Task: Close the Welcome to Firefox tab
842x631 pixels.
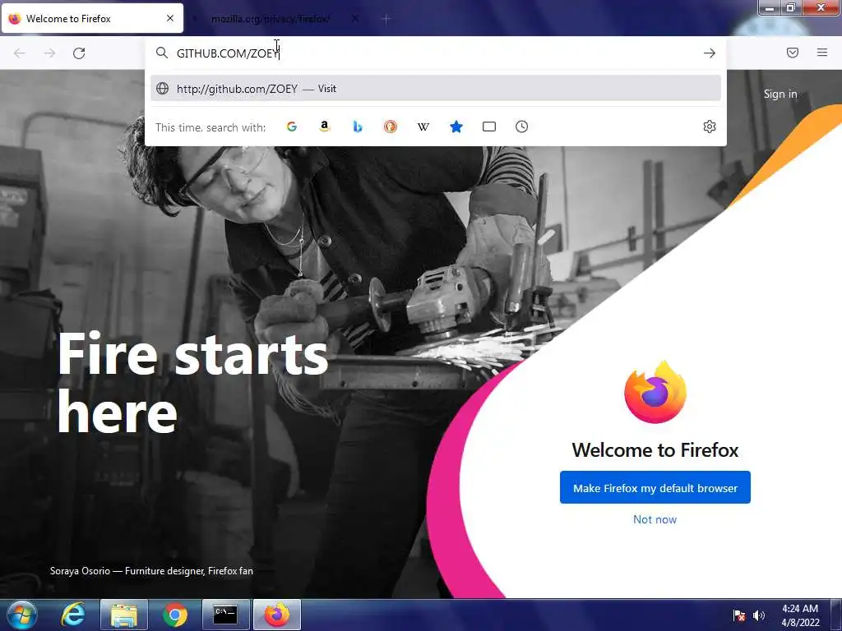Action: 170,18
